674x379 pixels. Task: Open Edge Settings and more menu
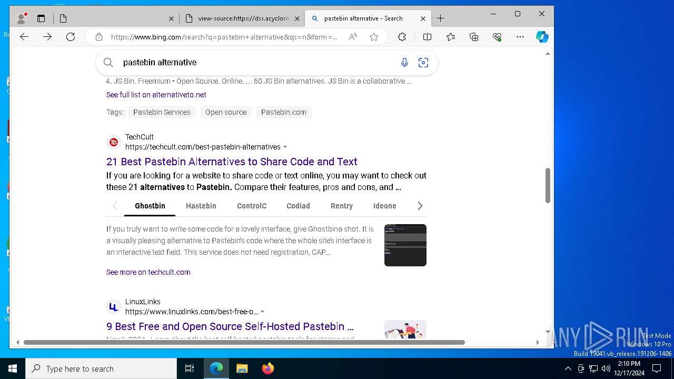[520, 37]
